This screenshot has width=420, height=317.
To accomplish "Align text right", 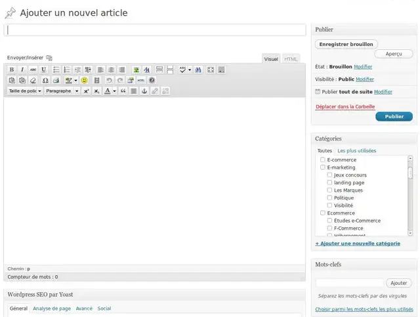I will (x=121, y=70).
